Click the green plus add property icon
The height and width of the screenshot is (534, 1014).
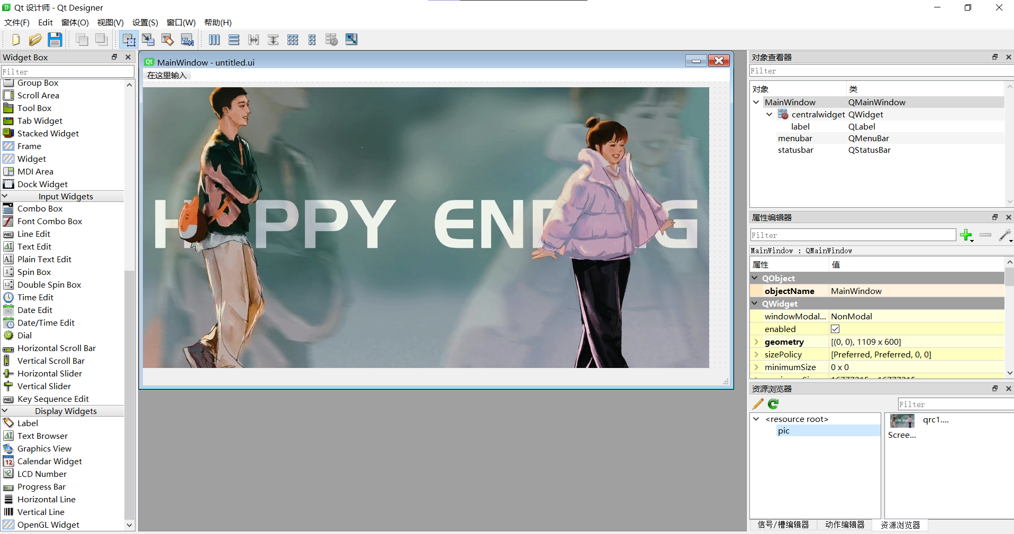click(966, 235)
